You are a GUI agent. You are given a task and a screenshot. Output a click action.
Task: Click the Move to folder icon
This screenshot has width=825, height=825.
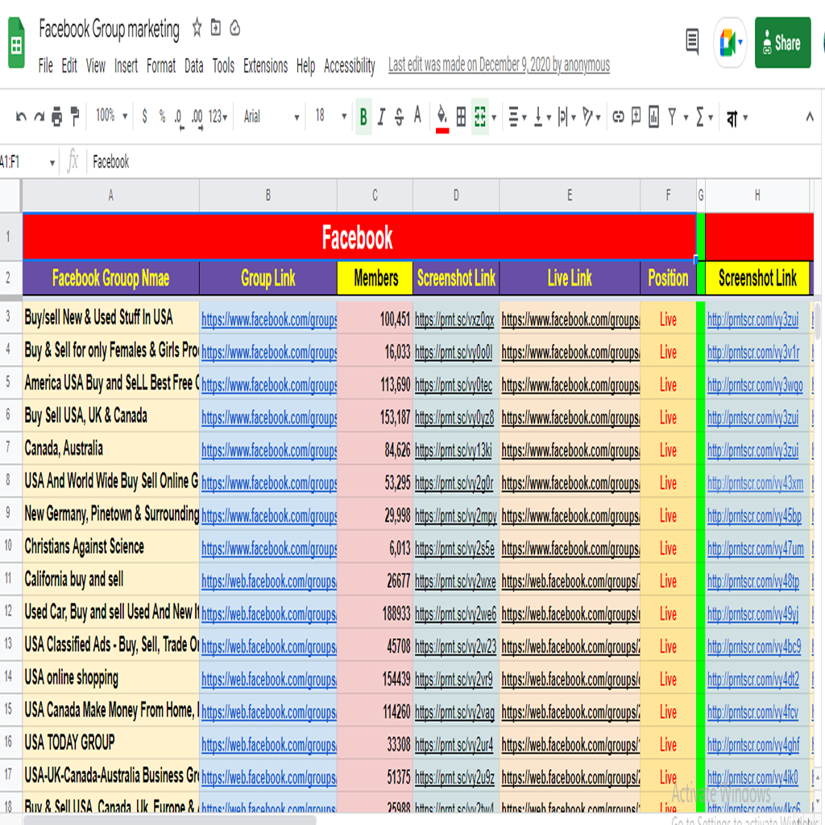pyautogui.click(x=216, y=27)
